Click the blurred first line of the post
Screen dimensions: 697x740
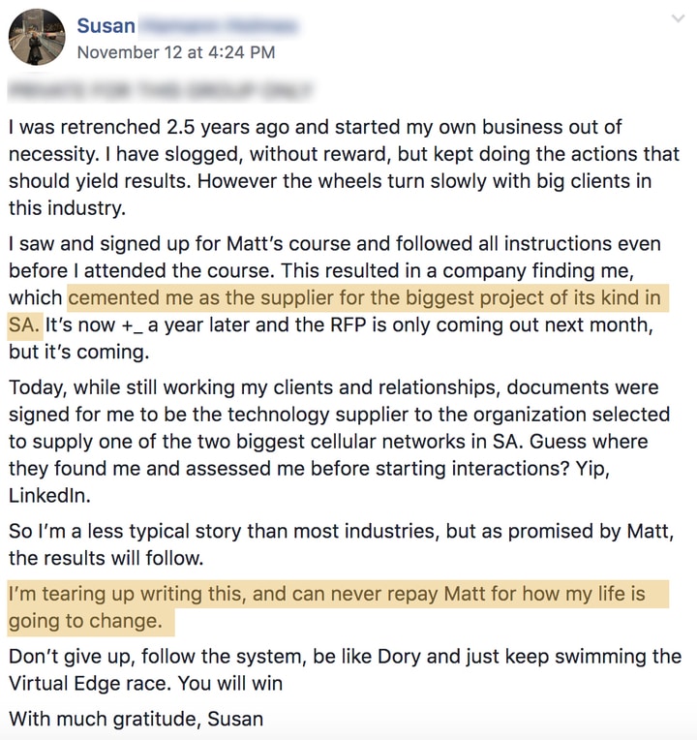coord(160,92)
